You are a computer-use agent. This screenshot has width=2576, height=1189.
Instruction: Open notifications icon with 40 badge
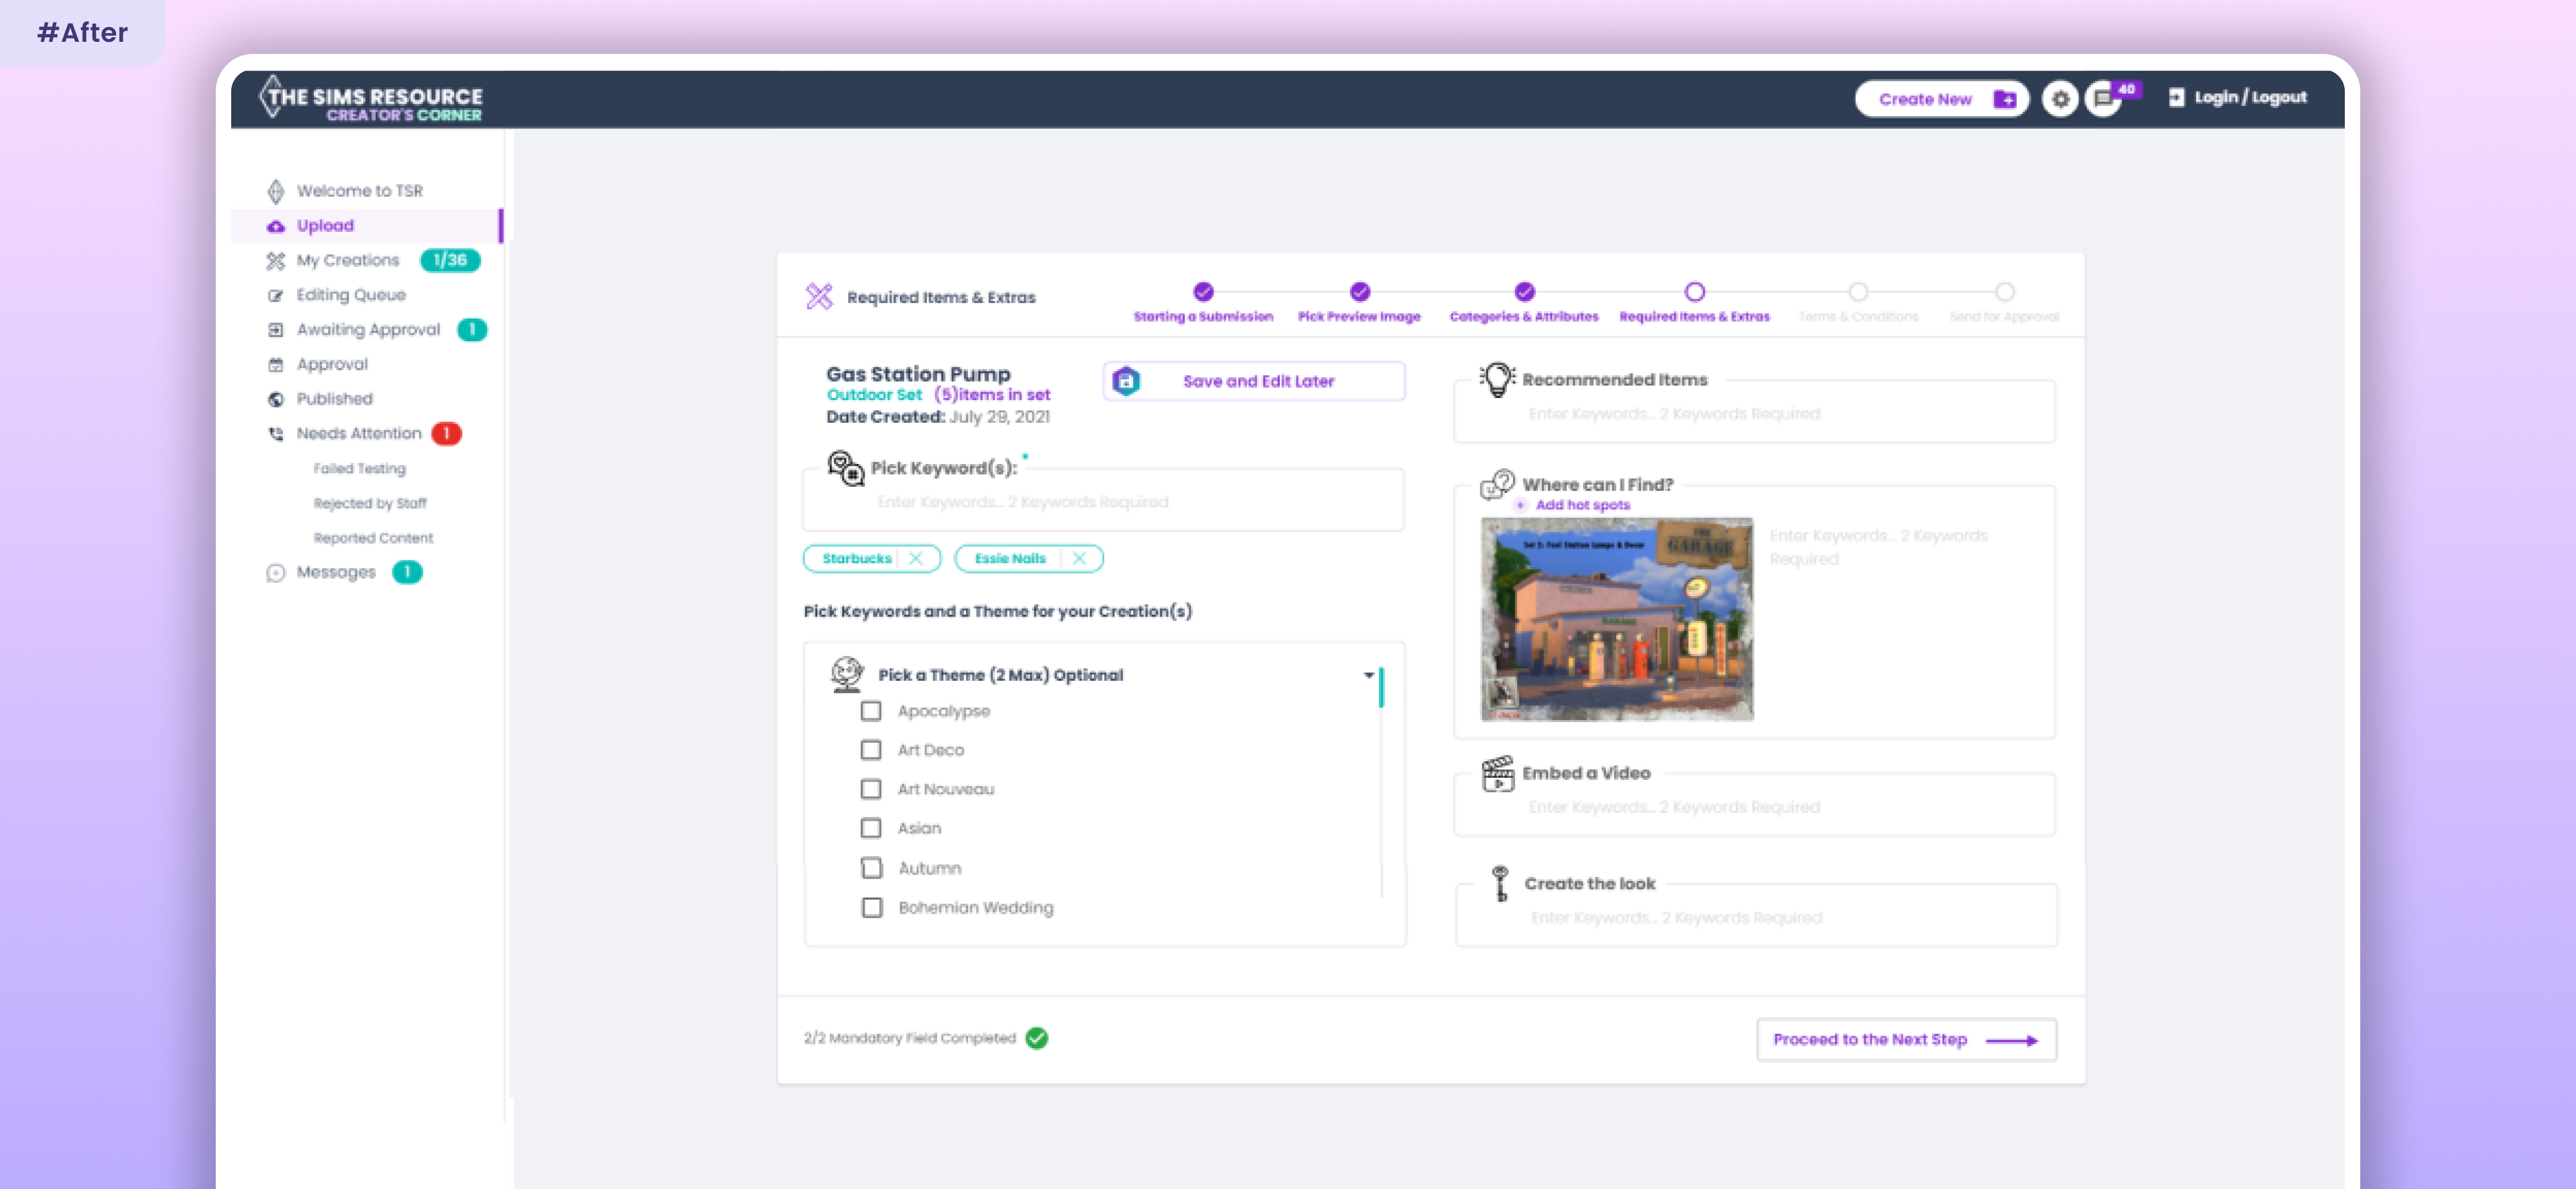(x=2104, y=99)
